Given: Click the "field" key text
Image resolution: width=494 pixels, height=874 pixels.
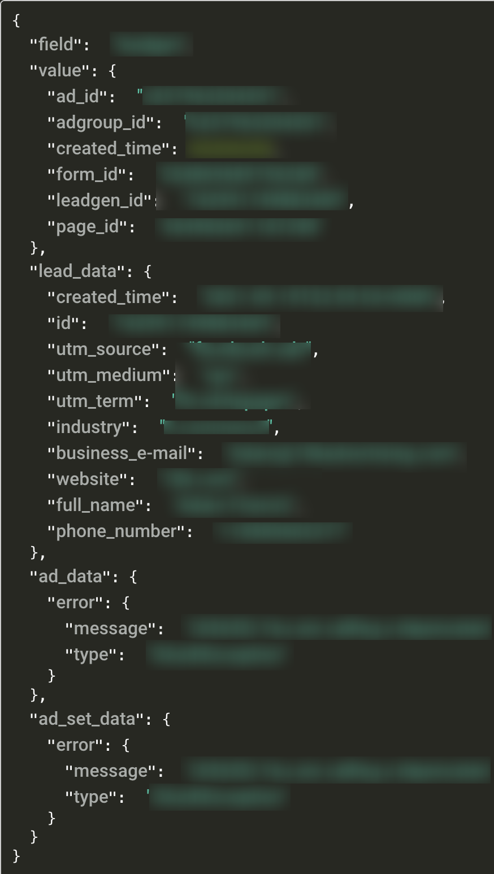Looking at the screenshot, I should tap(59, 45).
